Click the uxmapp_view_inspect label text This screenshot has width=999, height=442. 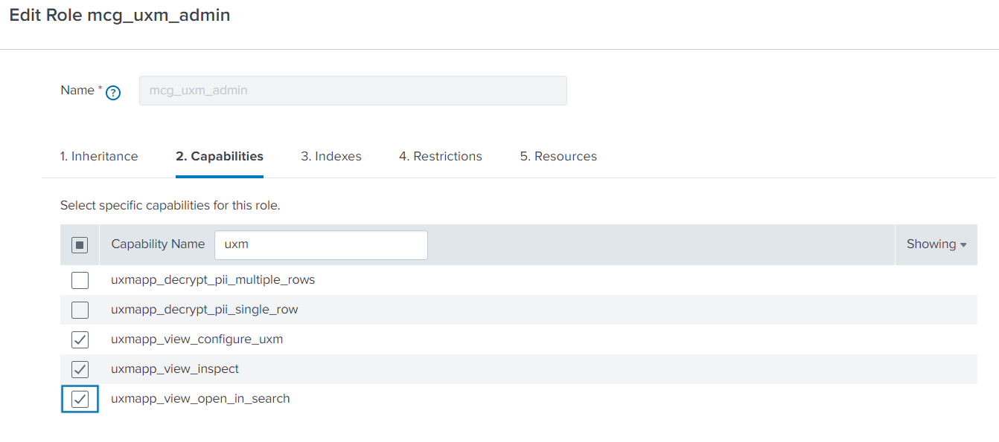pyautogui.click(x=175, y=369)
